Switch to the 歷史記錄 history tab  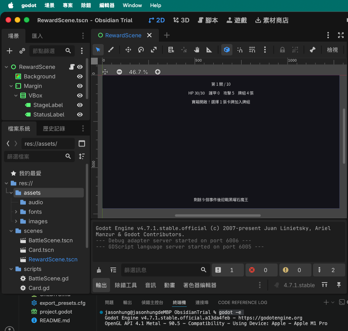point(54,128)
